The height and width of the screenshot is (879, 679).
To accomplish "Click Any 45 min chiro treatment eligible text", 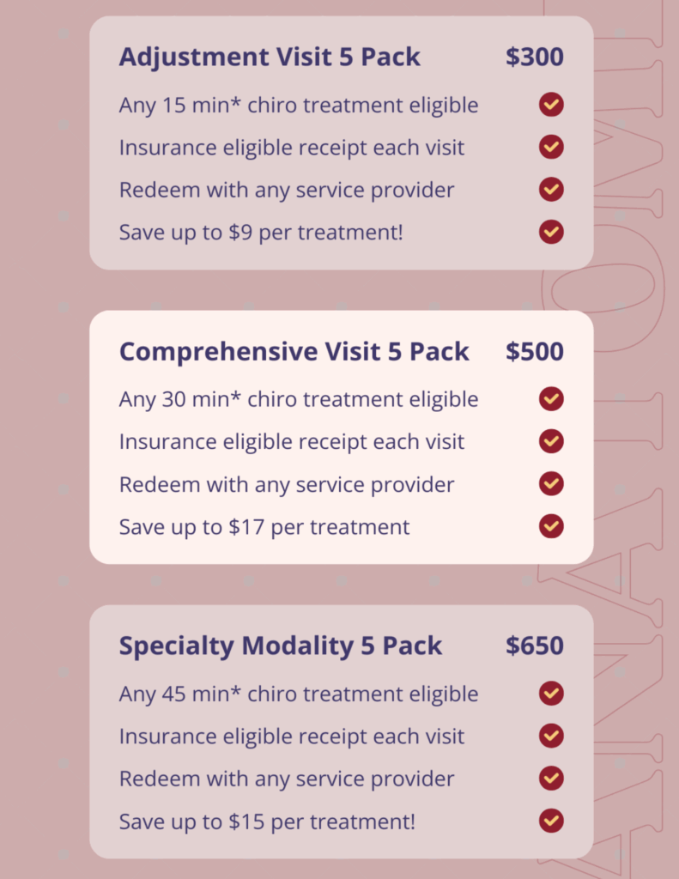I will pos(299,694).
